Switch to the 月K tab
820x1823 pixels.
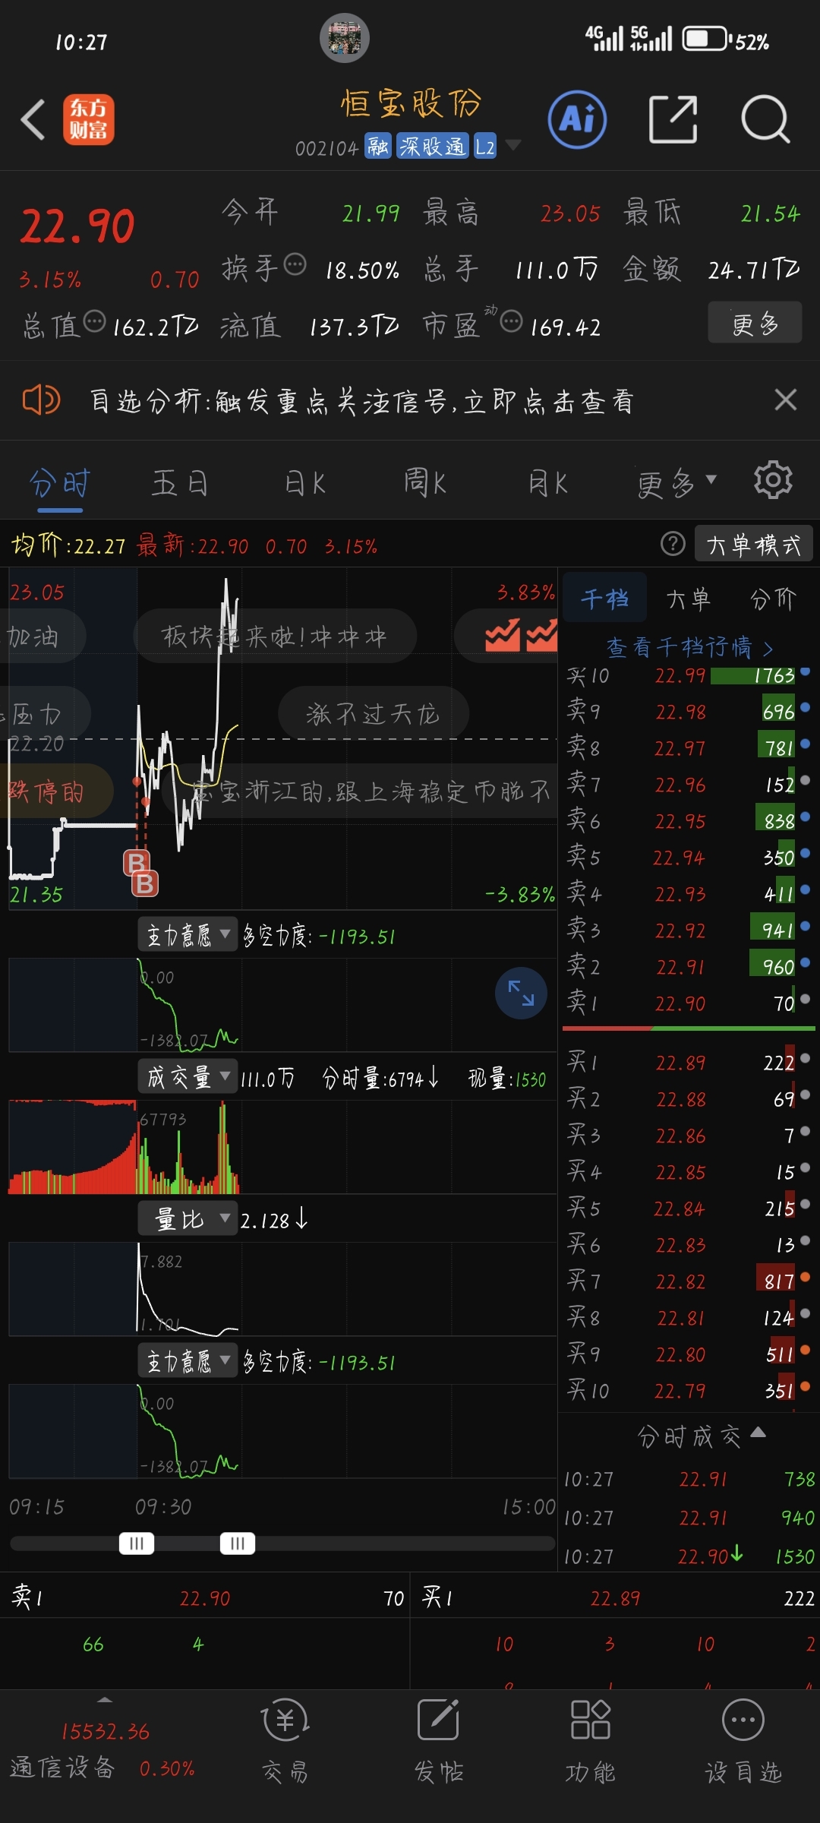tap(547, 483)
